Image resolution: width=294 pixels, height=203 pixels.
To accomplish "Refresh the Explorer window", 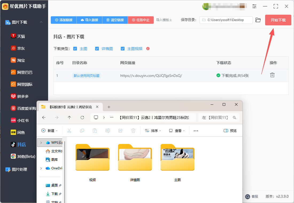I will 82,118.
